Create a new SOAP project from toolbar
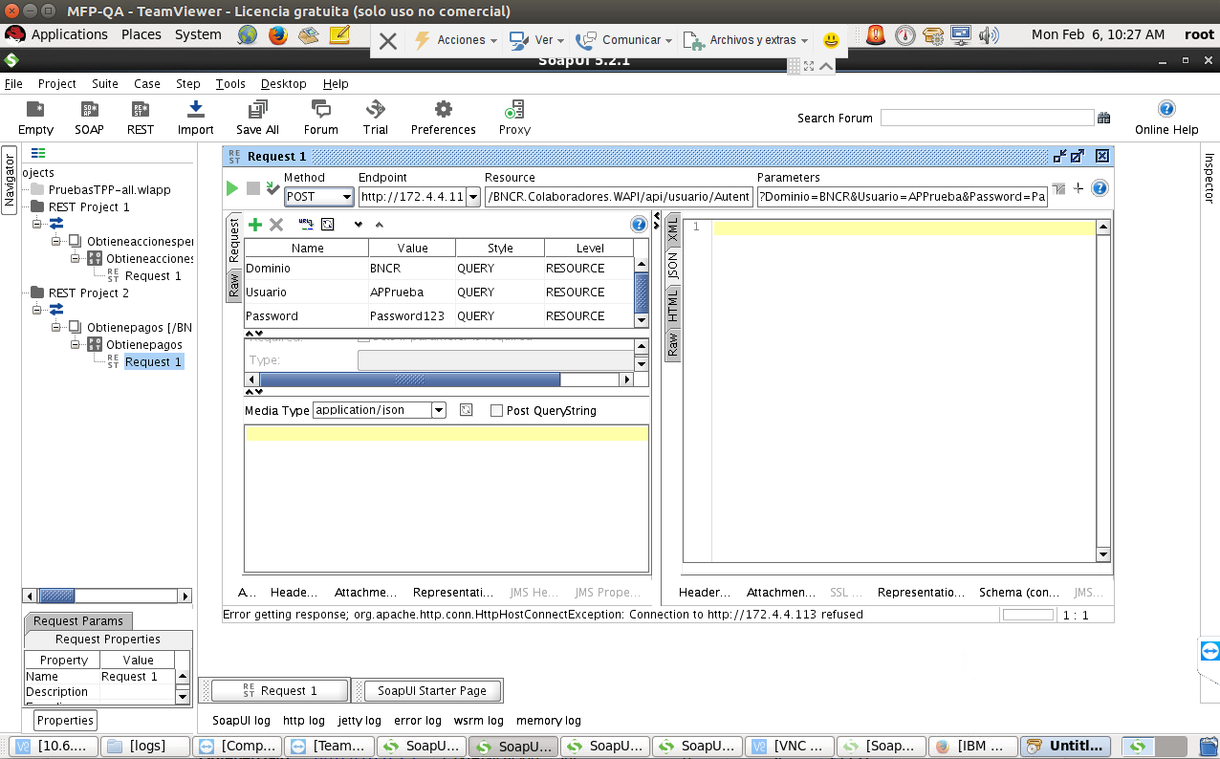 click(x=89, y=117)
